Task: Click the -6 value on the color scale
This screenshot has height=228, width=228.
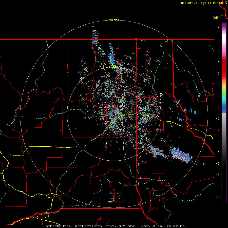Action: pyautogui.click(x=218, y=175)
